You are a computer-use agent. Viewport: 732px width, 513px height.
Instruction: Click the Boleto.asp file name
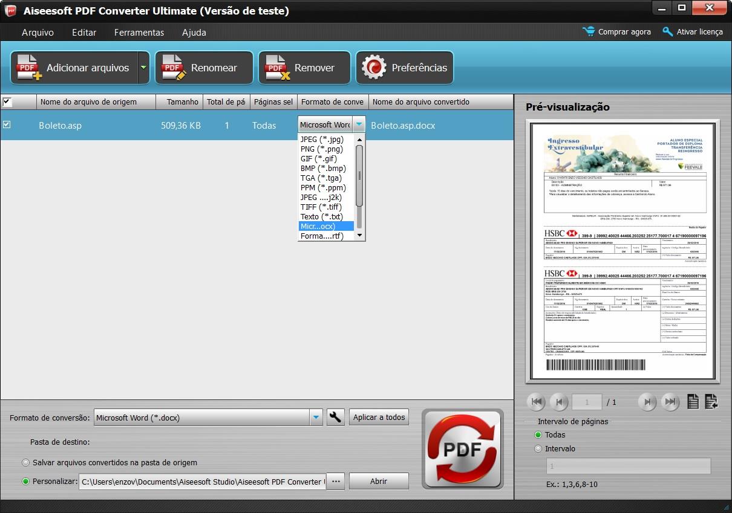60,126
